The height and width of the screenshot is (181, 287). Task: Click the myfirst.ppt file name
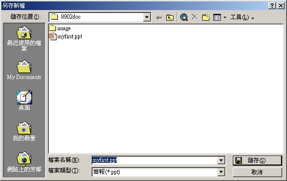pos(69,36)
